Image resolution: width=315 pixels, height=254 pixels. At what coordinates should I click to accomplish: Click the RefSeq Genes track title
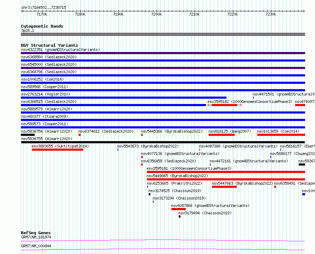pos(36,233)
